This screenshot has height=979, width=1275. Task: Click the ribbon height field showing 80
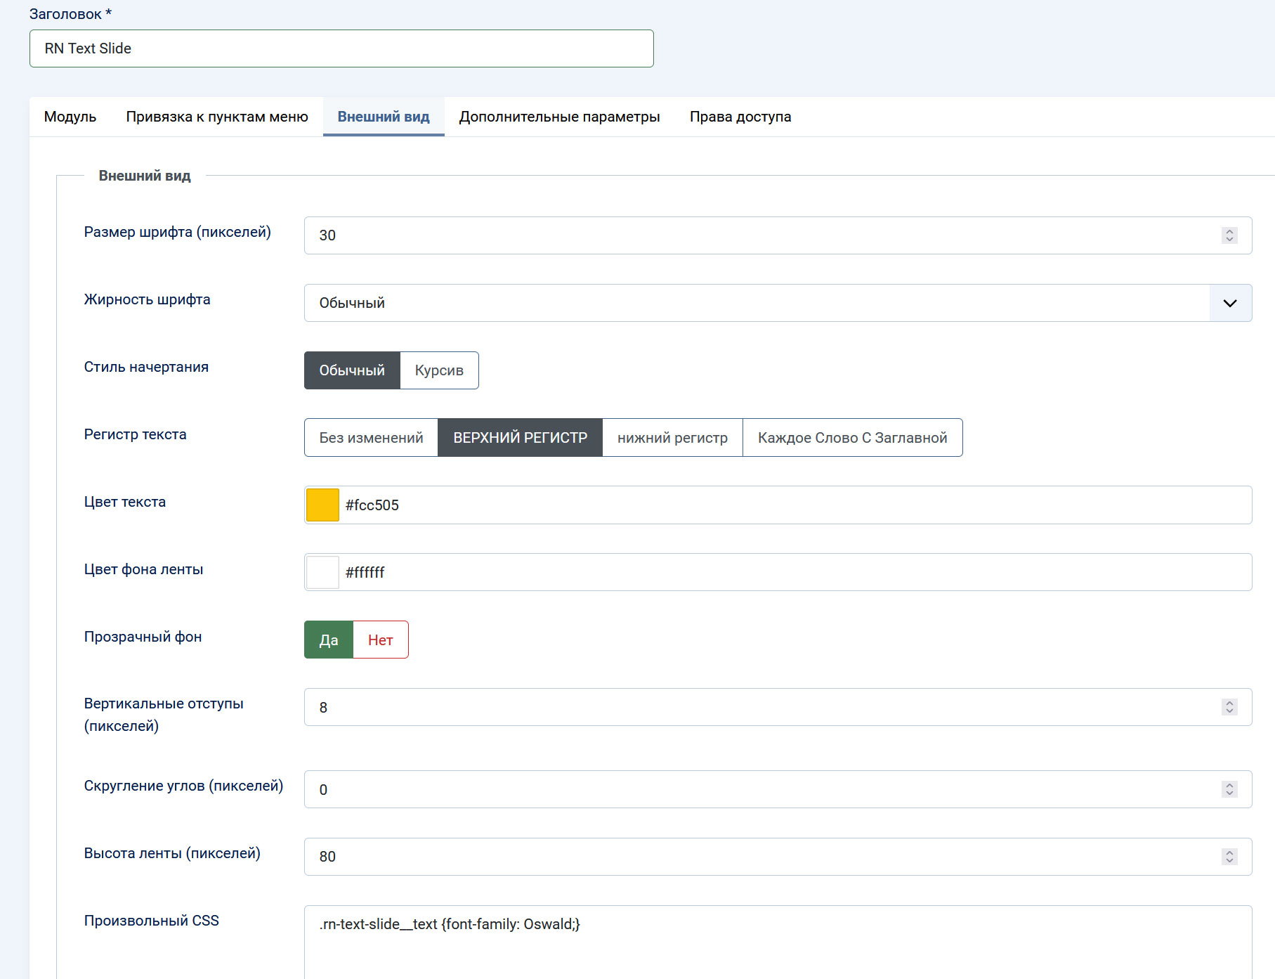pyautogui.click(x=778, y=857)
